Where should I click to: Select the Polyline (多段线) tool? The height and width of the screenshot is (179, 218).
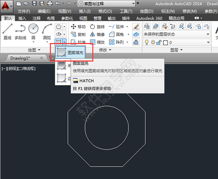[x=20, y=32]
